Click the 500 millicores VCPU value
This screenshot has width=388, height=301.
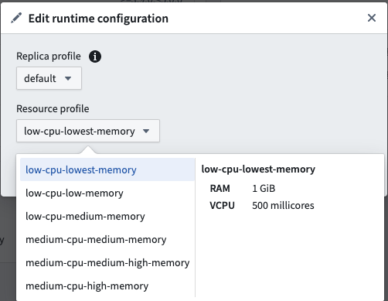coord(283,206)
